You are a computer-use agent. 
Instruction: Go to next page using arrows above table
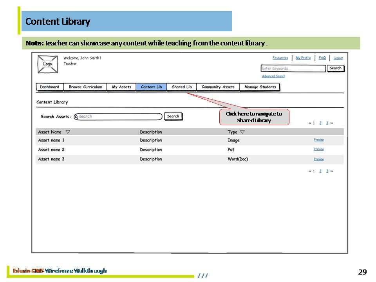(332, 123)
